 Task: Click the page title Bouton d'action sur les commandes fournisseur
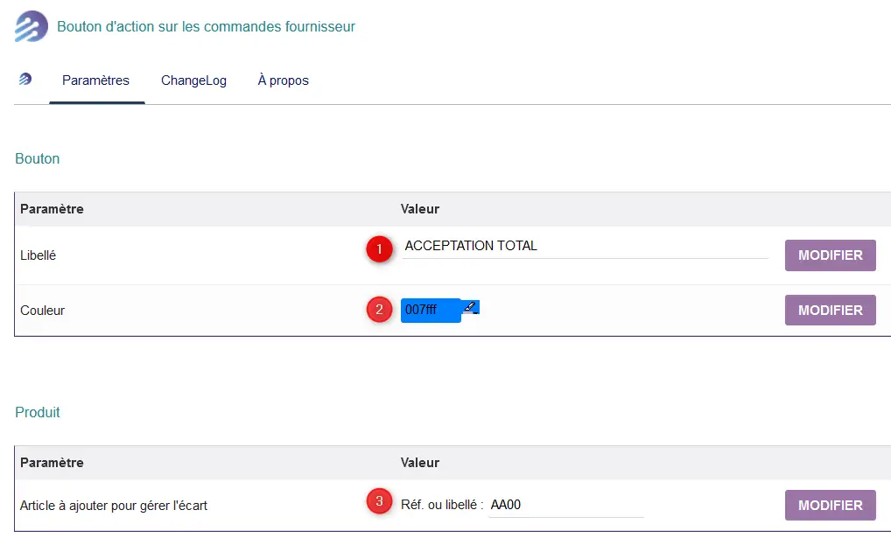pyautogui.click(x=206, y=27)
